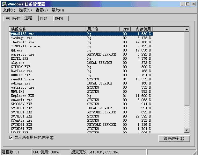Image resolution: width=198 pixels, height=155 pixels.
Task: Select SVCHOST.EXE using 90 CPU
Action: point(81,116)
